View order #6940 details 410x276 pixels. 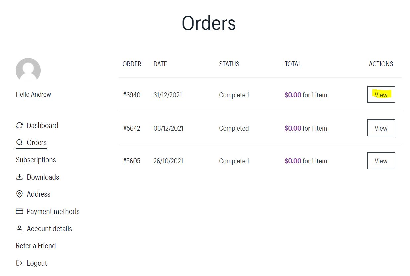(381, 95)
